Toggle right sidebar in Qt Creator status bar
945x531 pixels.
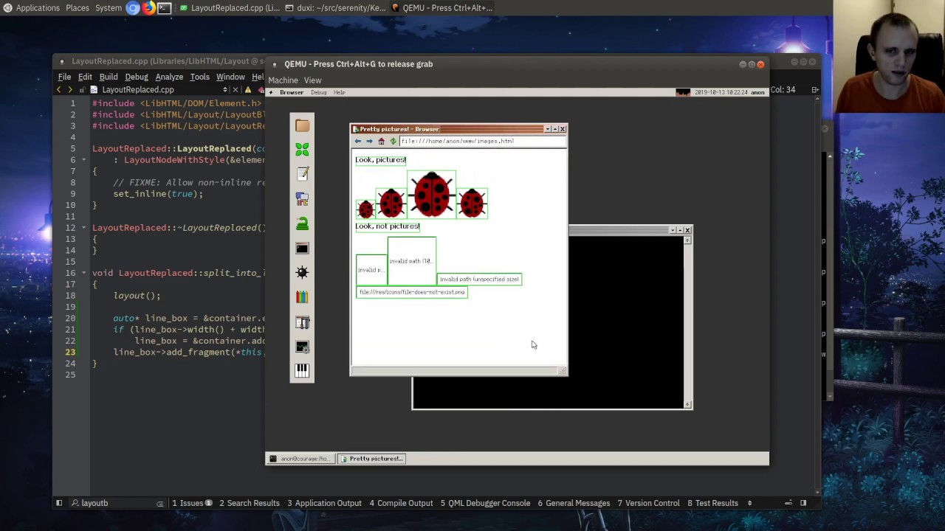(x=803, y=503)
